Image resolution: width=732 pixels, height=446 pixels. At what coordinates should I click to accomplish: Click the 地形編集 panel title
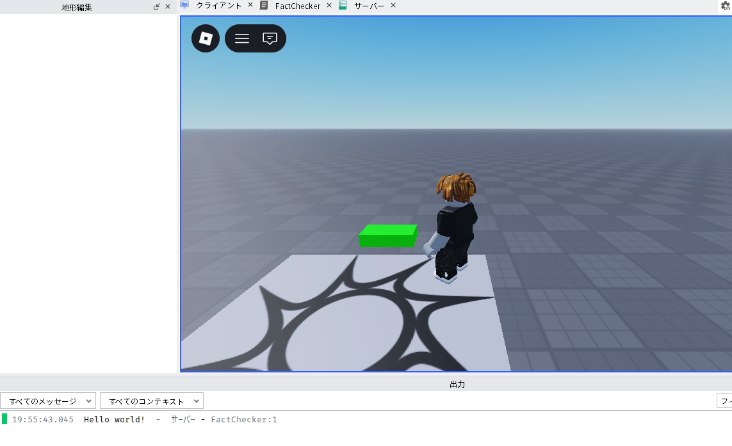(77, 7)
